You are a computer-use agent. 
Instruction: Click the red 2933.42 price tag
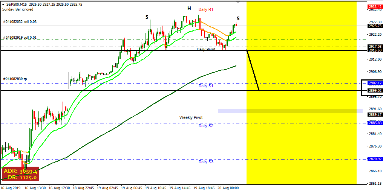(375, 7)
